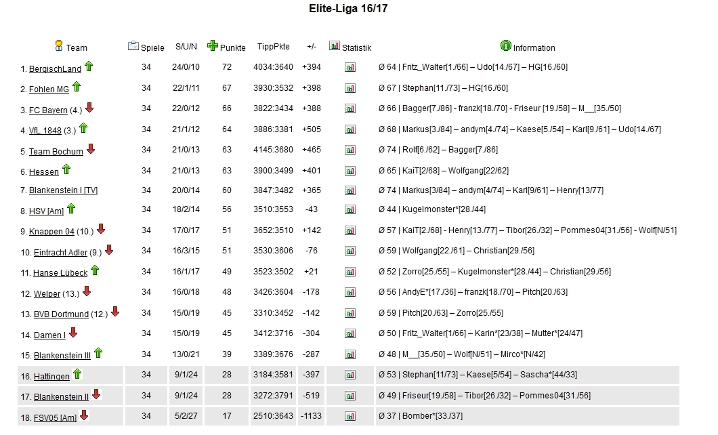This screenshot has height=435, width=718.
Task: Click the 5/2/27 record cell
Action: tap(186, 416)
